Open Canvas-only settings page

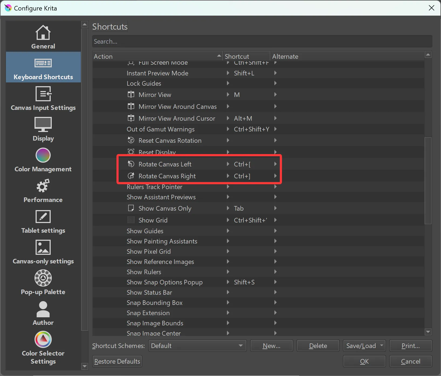[43, 252]
